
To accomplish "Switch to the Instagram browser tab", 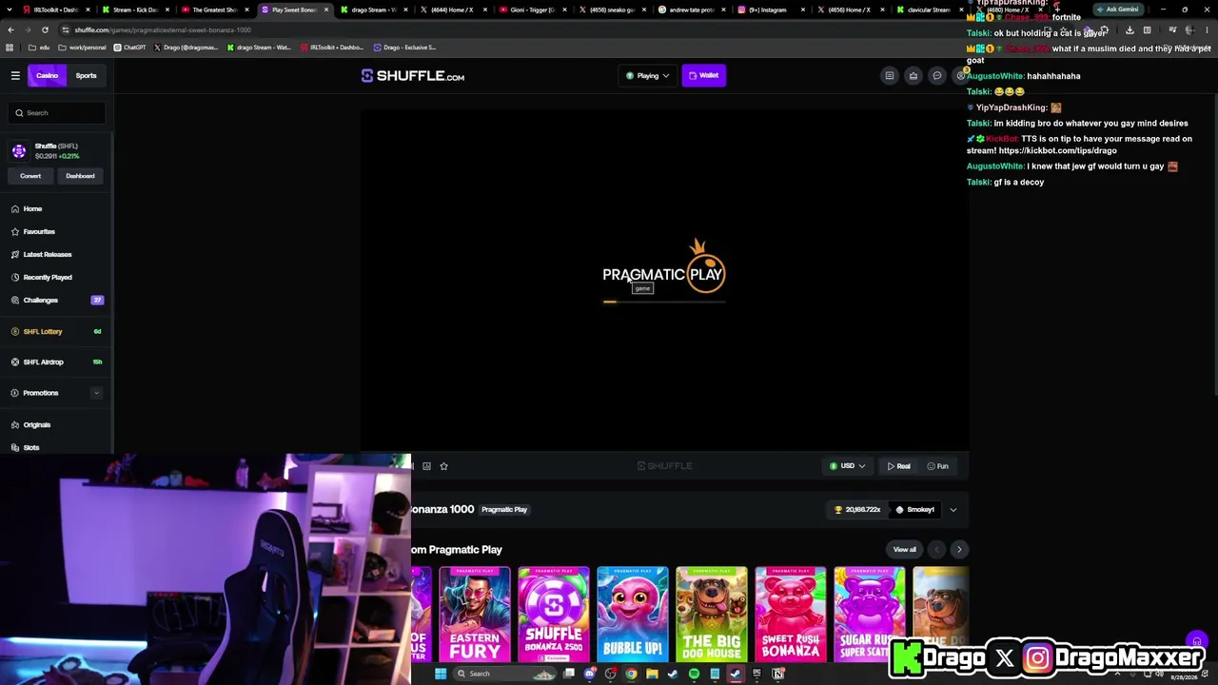I will click(771, 10).
